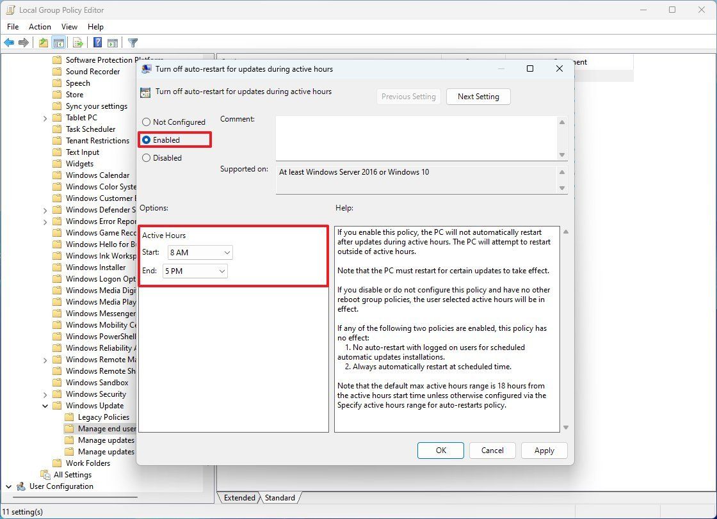Select the Enabled radio button

point(146,140)
